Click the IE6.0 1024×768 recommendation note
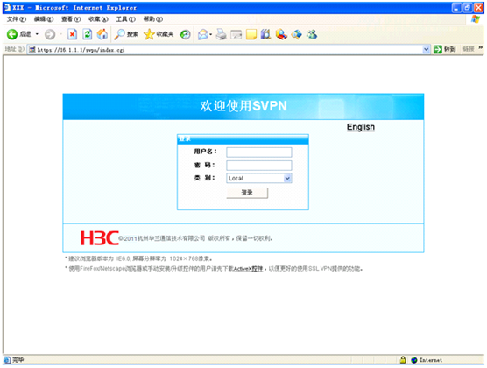The width and height of the screenshot is (487, 368). tap(139, 258)
